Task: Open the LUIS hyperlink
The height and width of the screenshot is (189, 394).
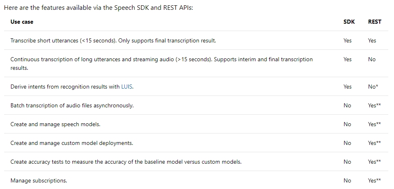Action: pos(127,87)
